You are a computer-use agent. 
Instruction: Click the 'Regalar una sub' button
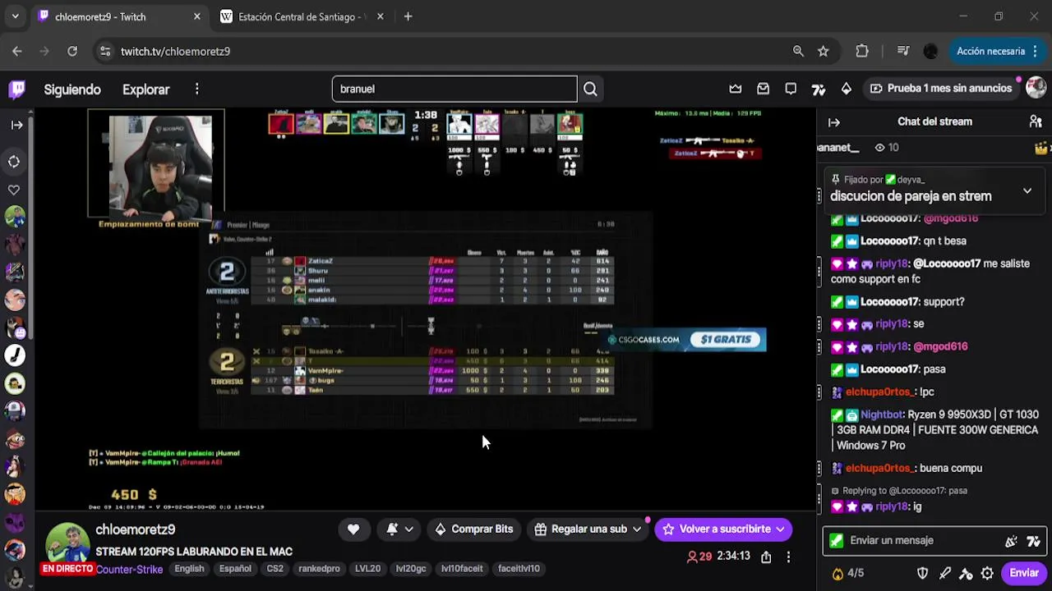click(580, 529)
